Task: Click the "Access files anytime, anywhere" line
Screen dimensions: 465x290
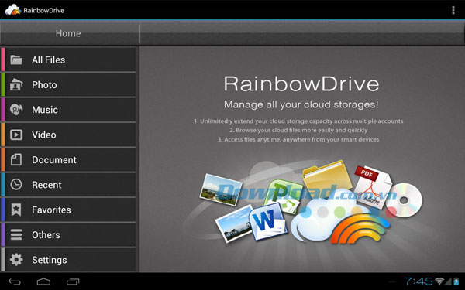Action: (x=298, y=139)
